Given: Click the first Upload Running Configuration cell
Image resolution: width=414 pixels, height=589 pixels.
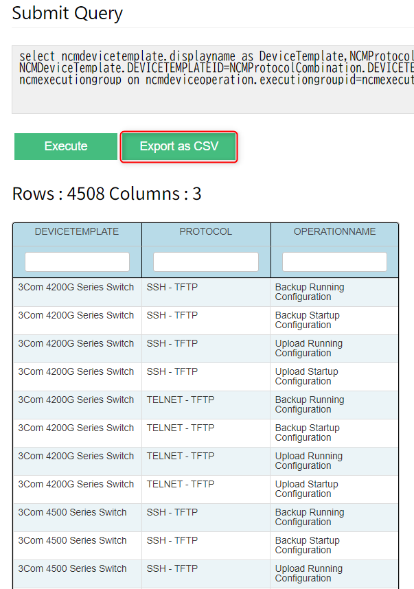Looking at the screenshot, I should (309, 349).
